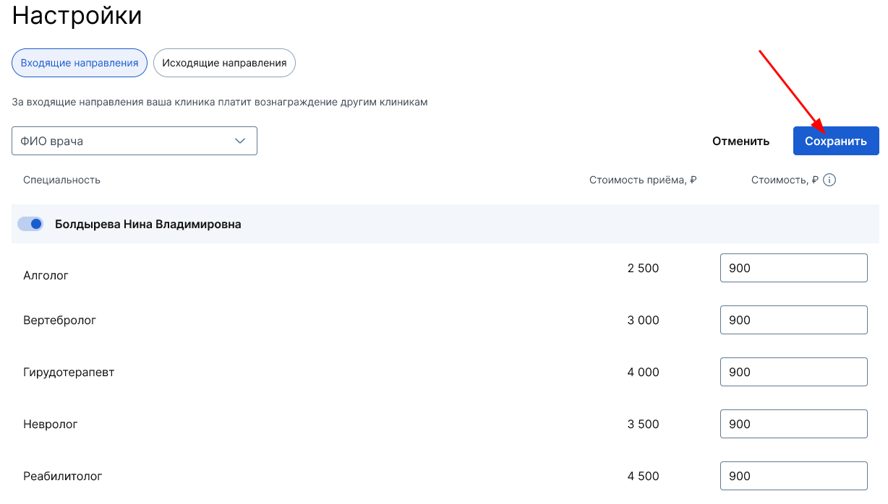Viewport: 888px width, 504px height.
Task: Toggle the switch for Болдырева Нина Владимировна
Action: [x=30, y=225]
